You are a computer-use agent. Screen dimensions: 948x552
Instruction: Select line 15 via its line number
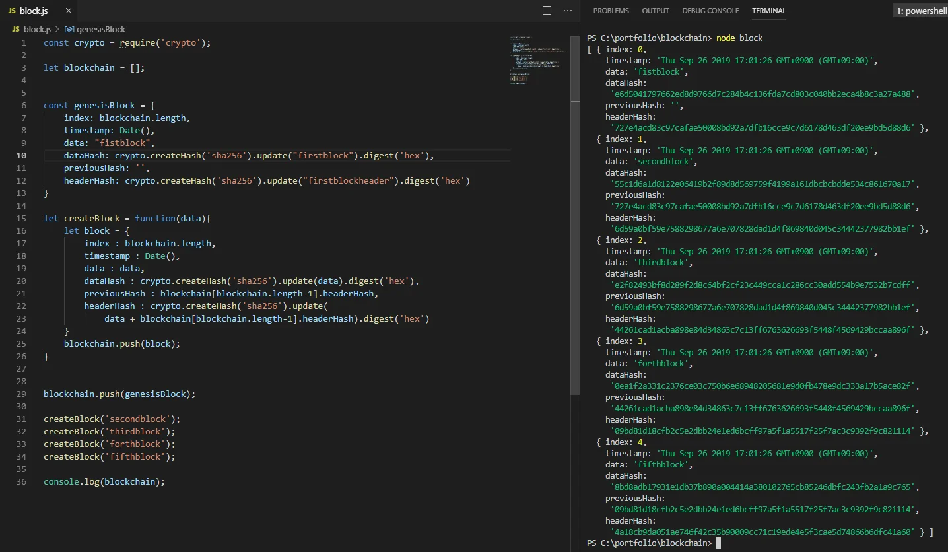click(22, 219)
